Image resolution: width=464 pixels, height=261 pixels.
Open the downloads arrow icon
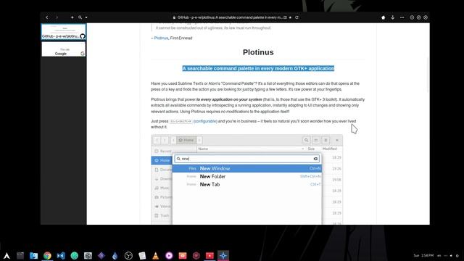[393, 17]
